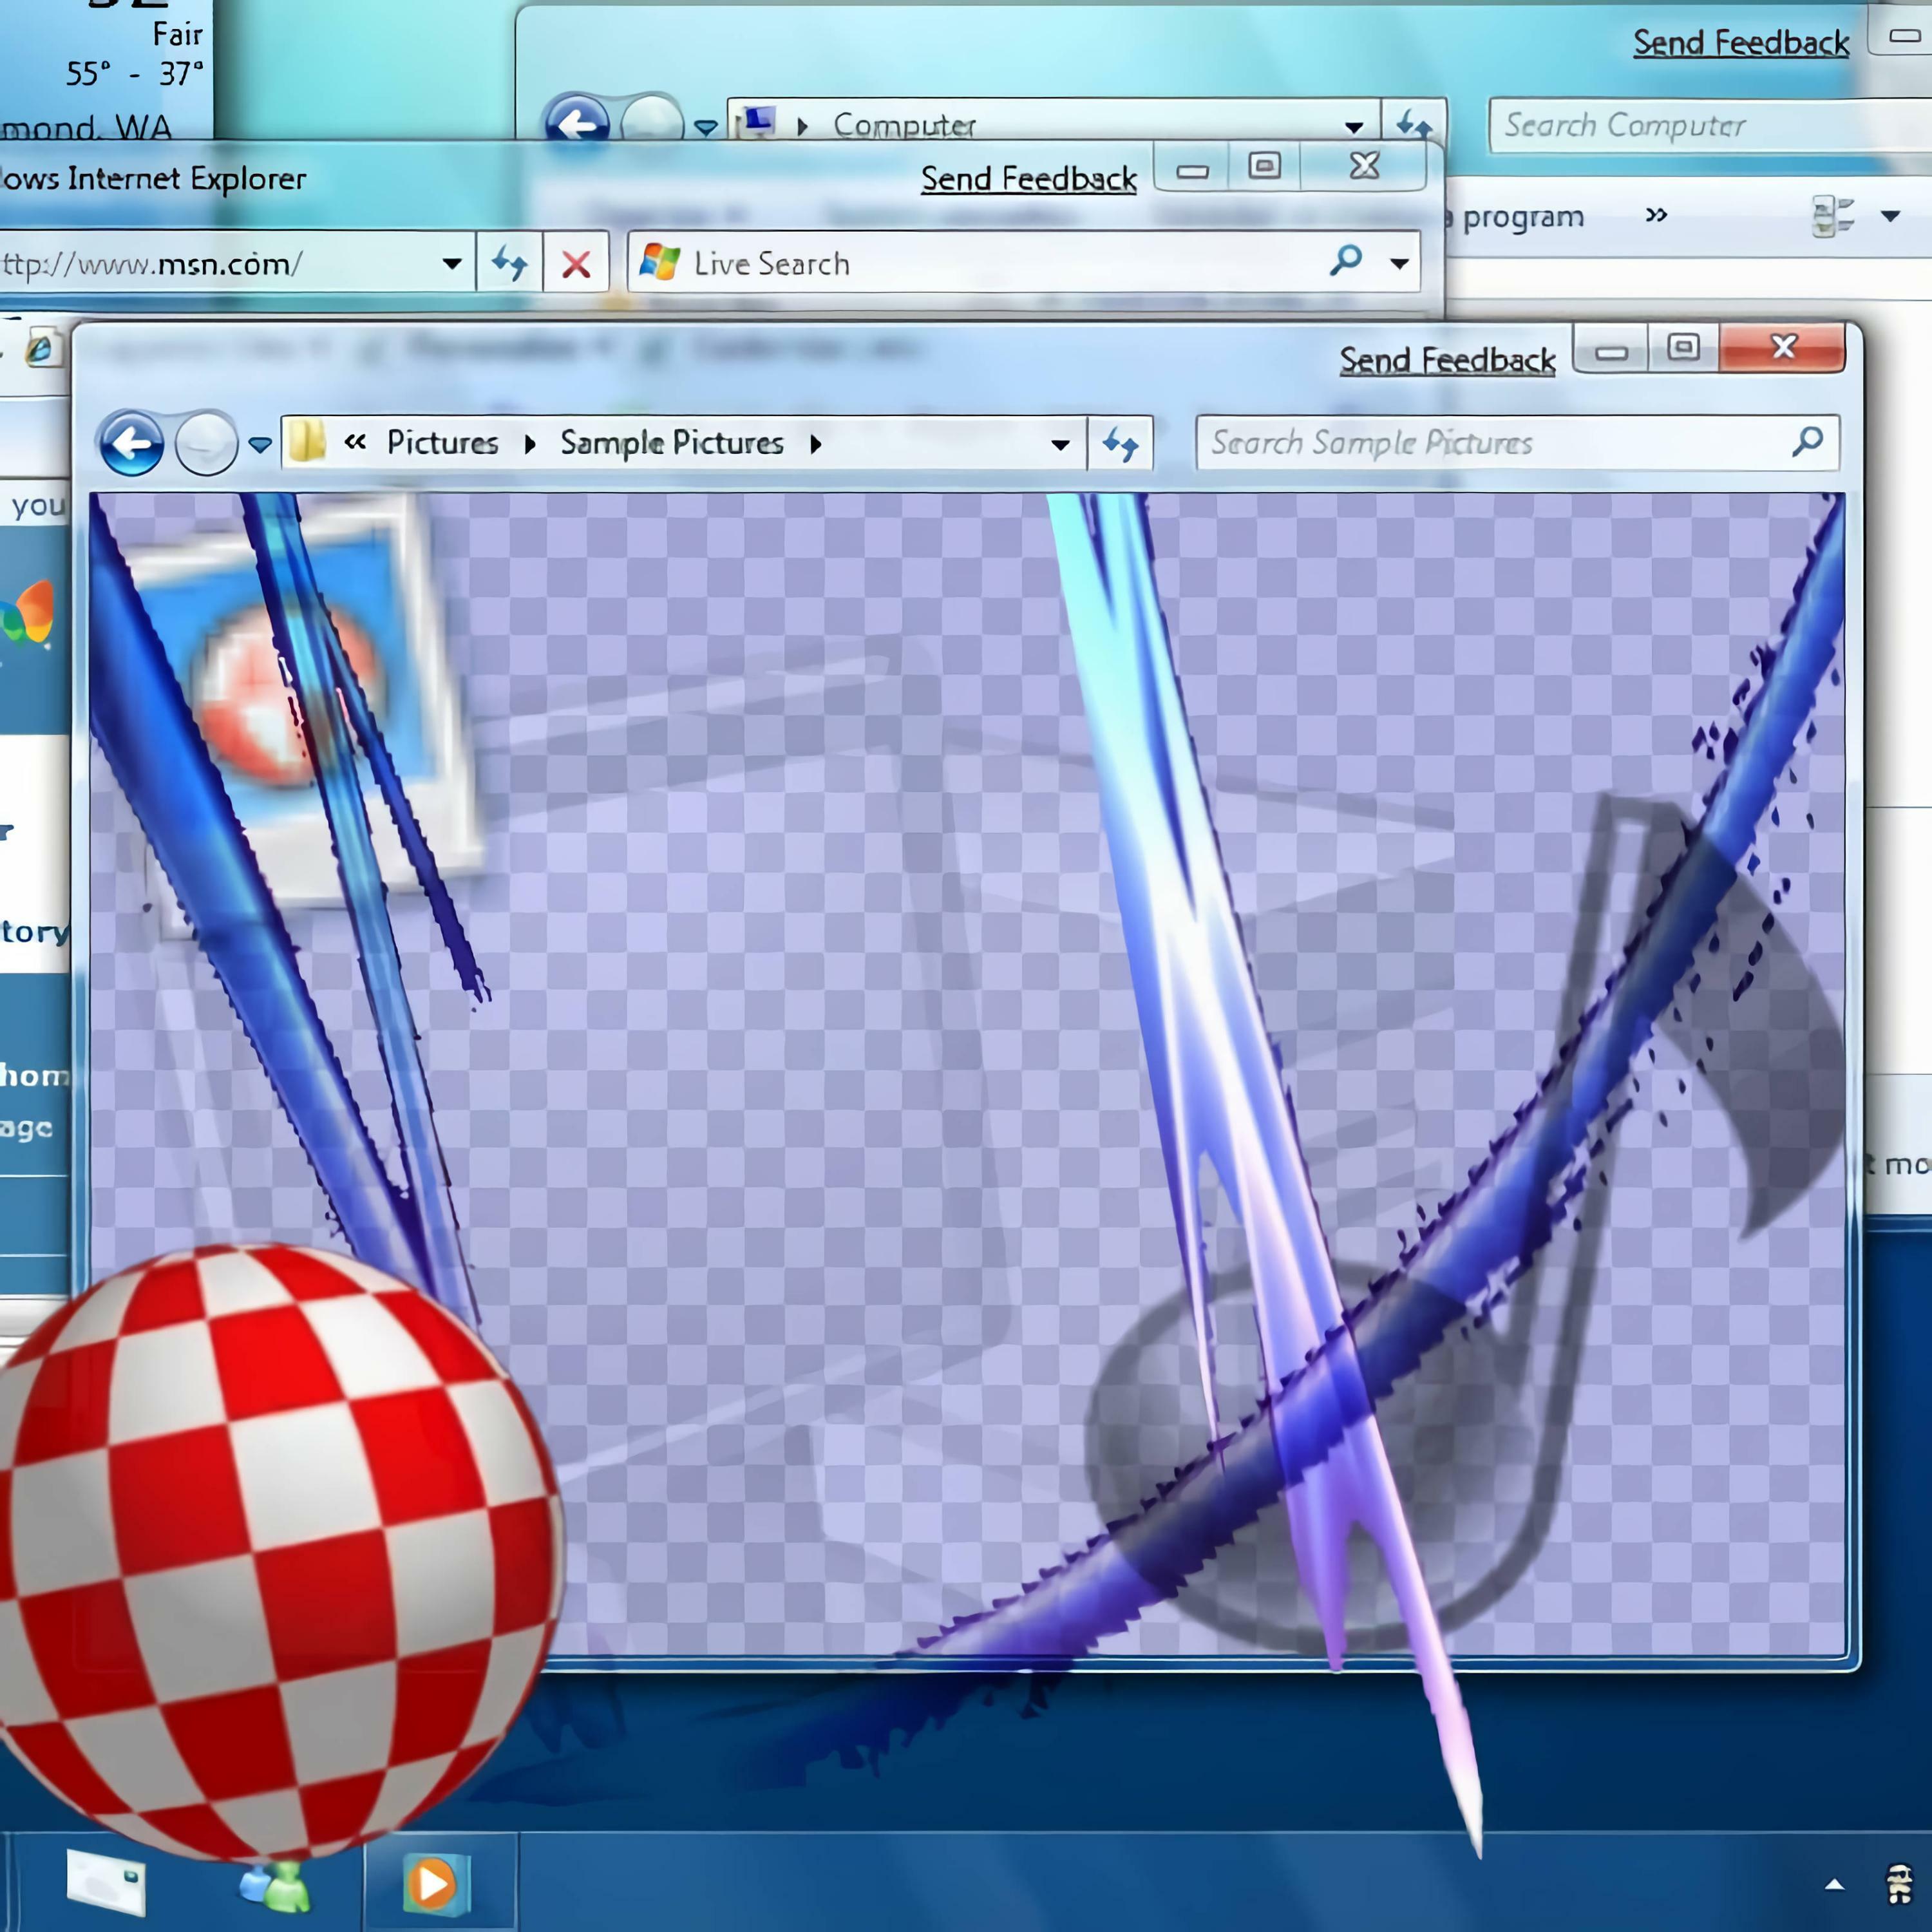Click the 55° - 37° temperature range
Image resolution: width=1932 pixels, height=1932 pixels.
pos(134,74)
